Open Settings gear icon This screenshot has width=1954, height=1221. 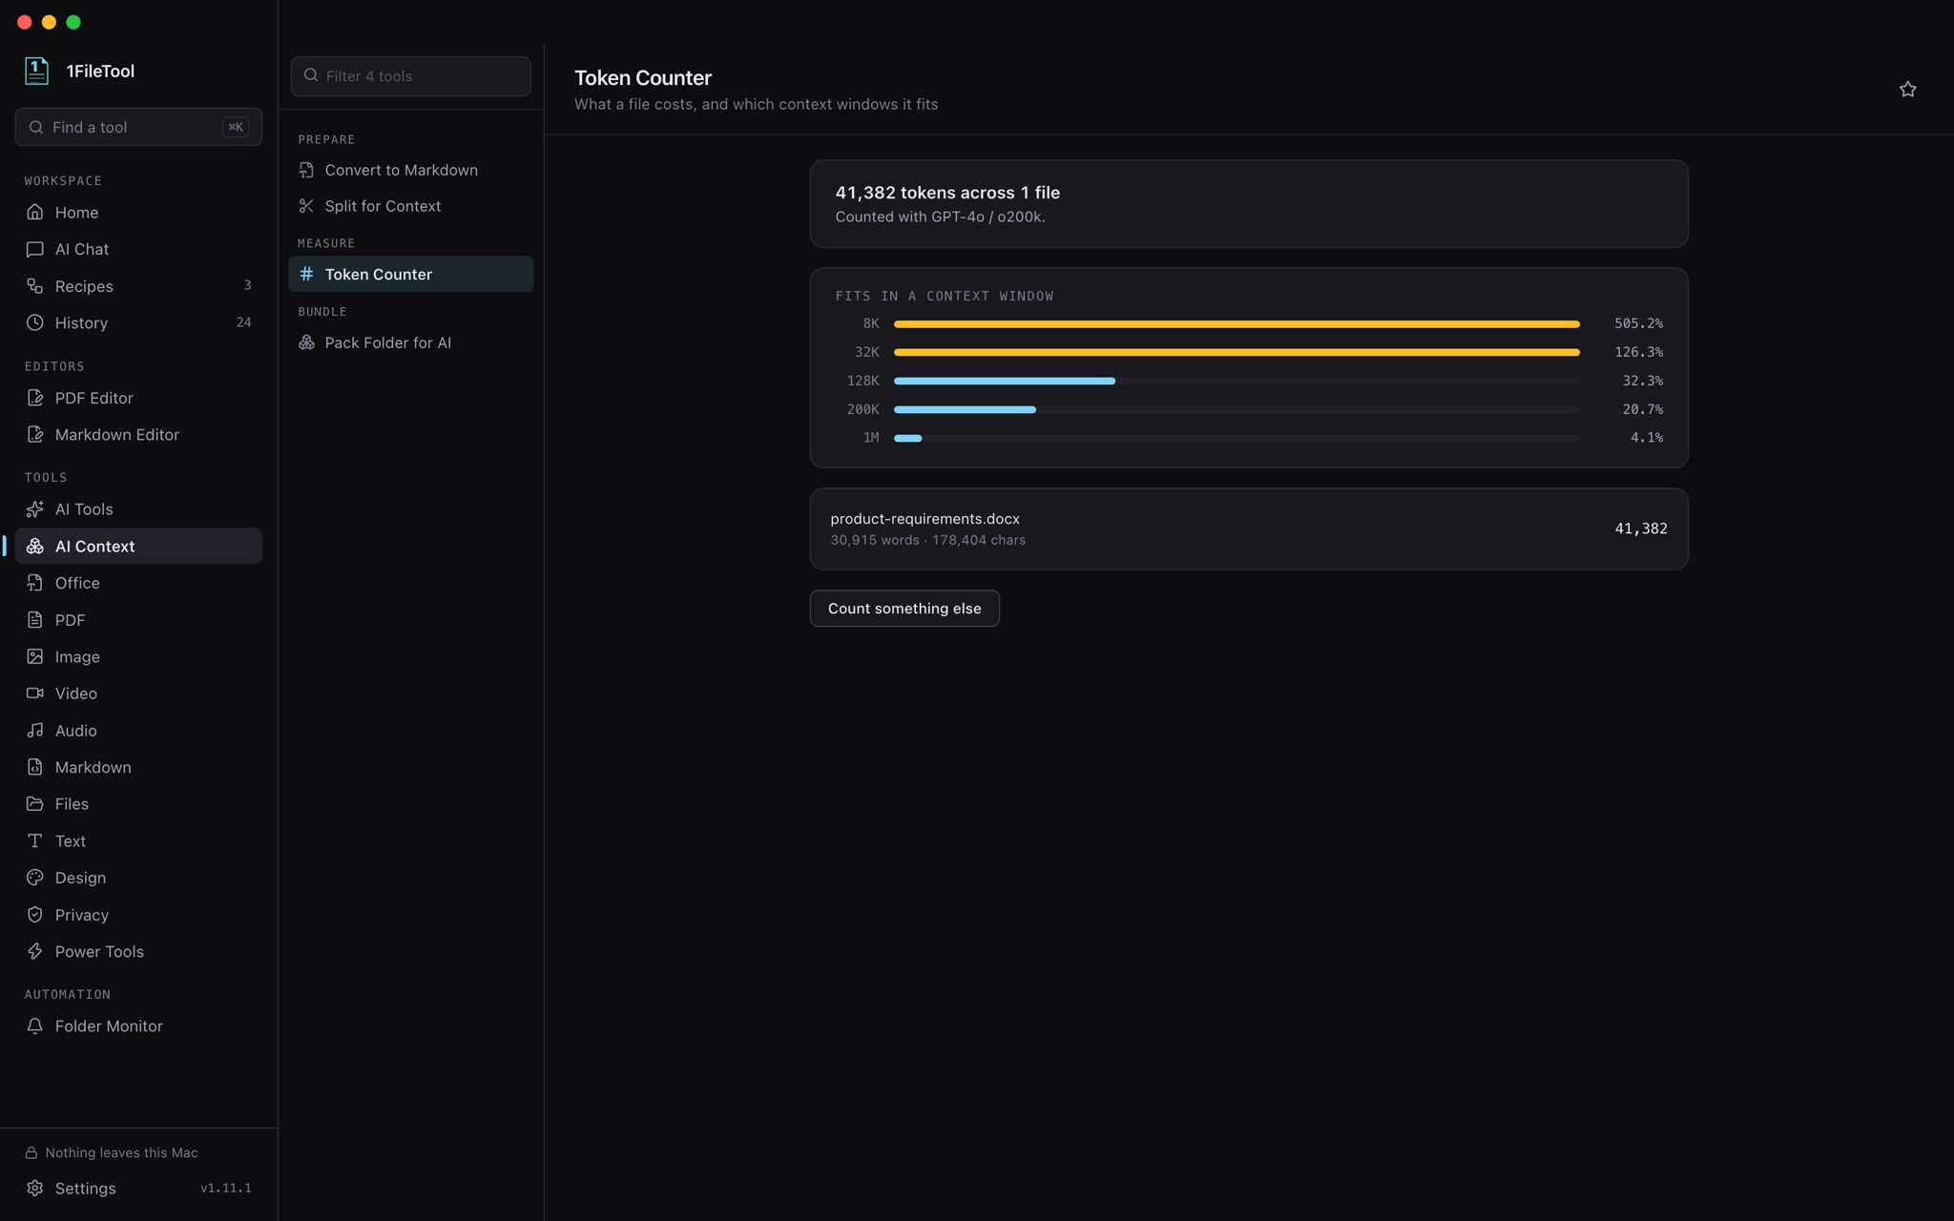click(x=35, y=1188)
